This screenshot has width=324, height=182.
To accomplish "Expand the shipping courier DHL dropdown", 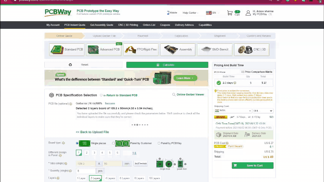I will coord(263,111).
